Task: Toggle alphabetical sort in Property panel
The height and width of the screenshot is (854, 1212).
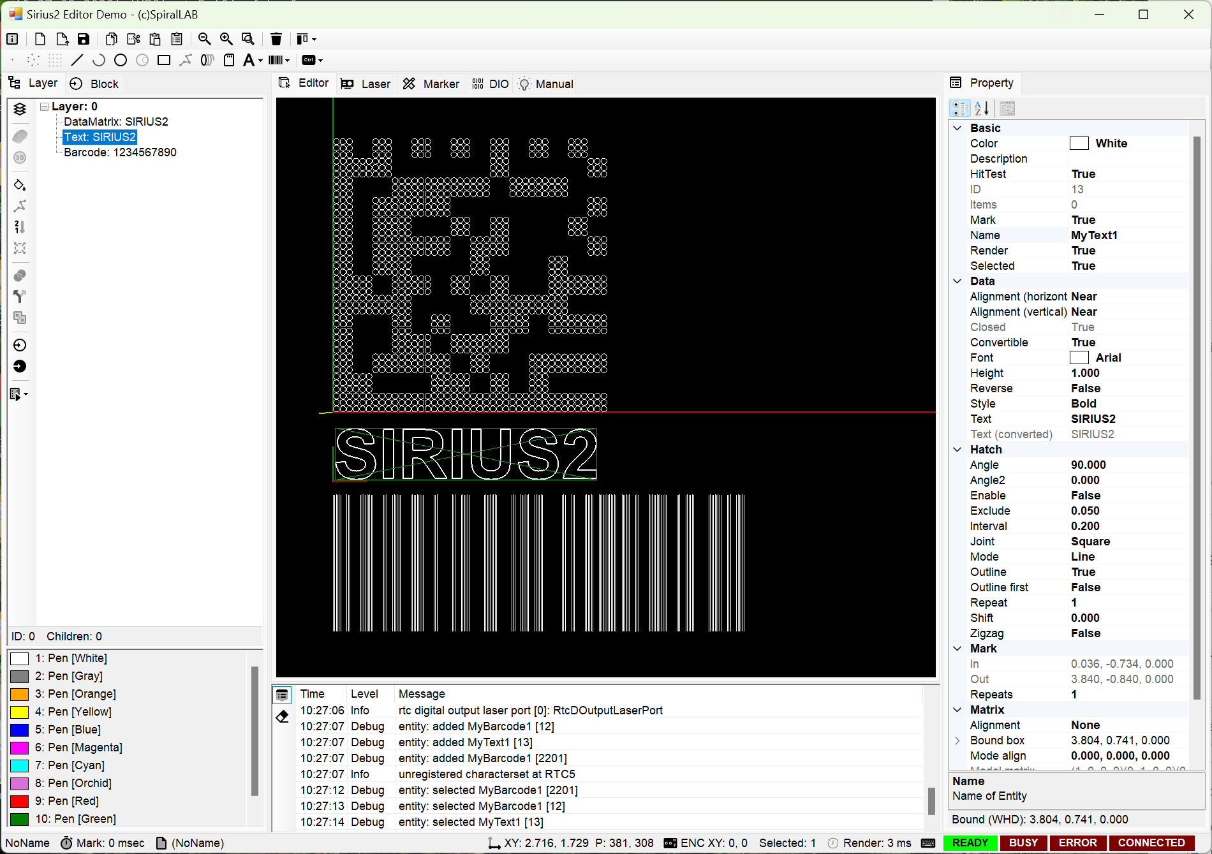Action: tap(982, 108)
